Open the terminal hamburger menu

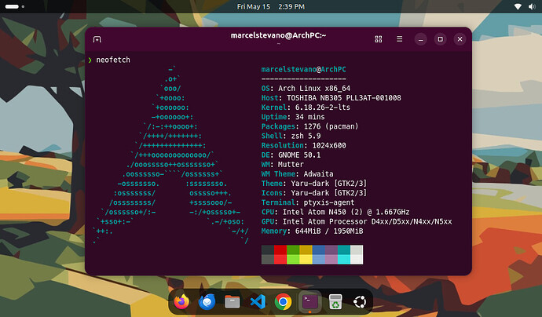click(399, 39)
